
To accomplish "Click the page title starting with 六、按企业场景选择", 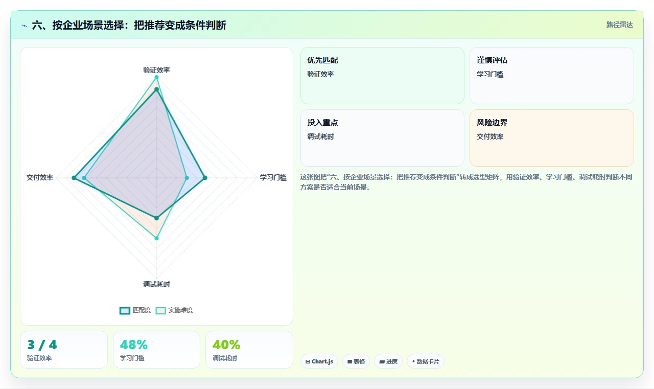I will coord(129,25).
